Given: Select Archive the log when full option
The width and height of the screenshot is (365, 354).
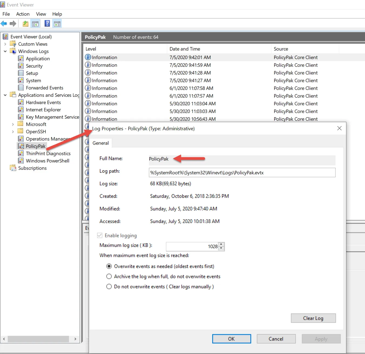Looking at the screenshot, I should pyautogui.click(x=109, y=276).
